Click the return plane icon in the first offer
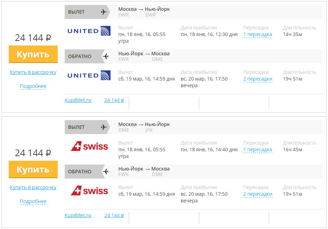The width and height of the screenshot is (328, 229). tap(106, 56)
